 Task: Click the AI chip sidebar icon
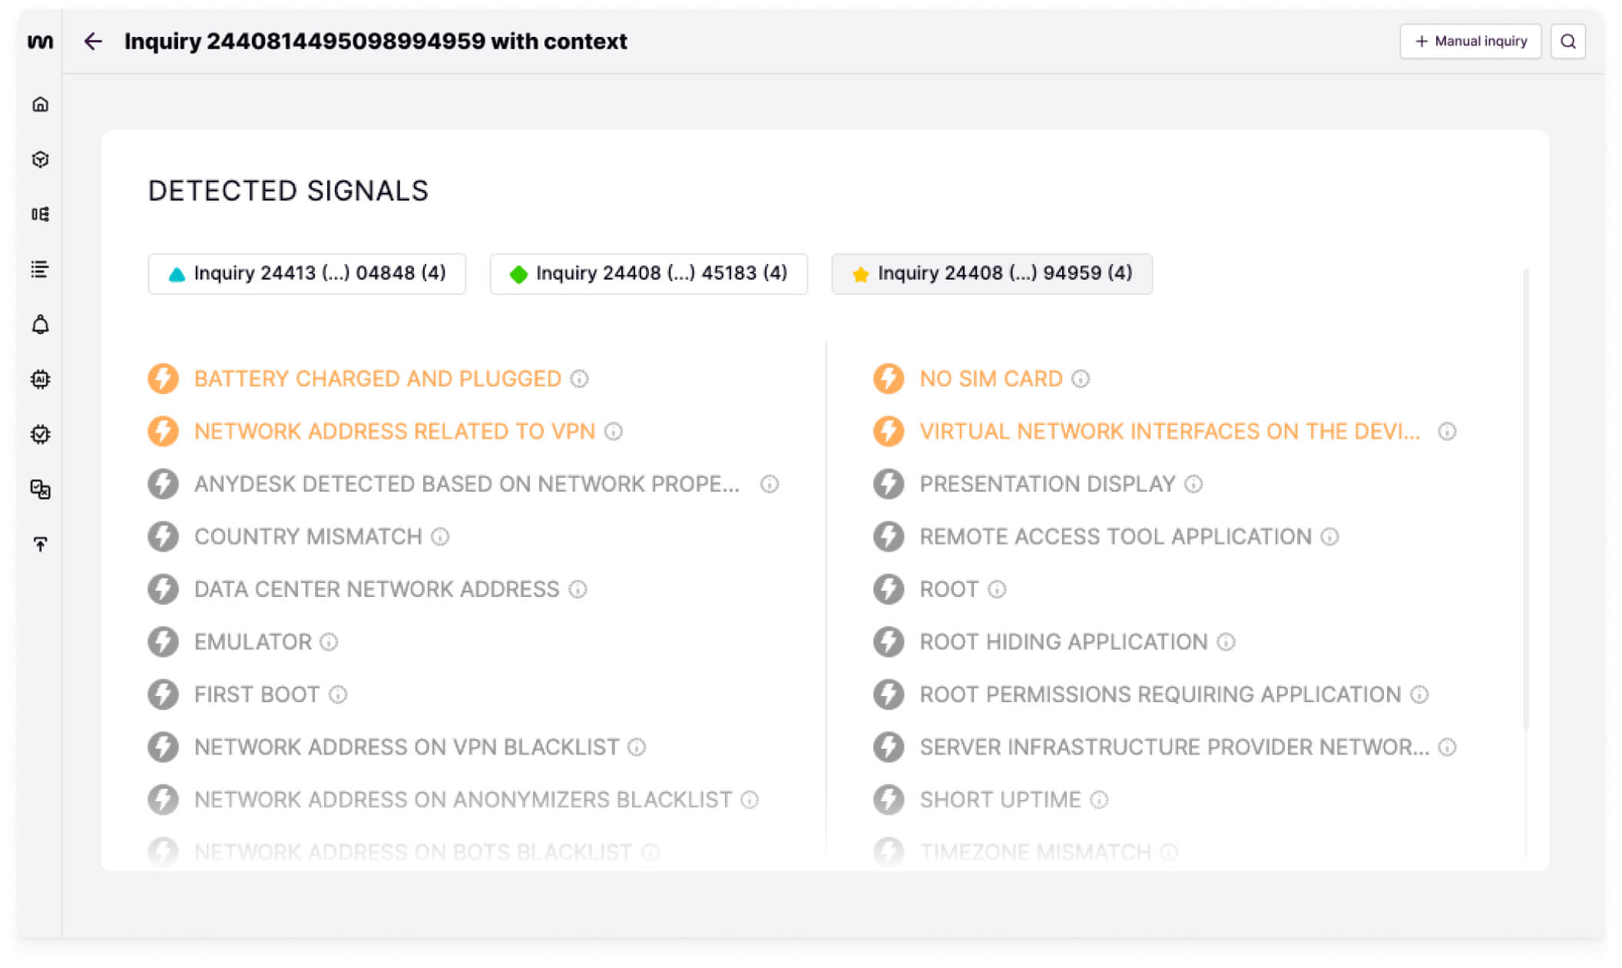41,380
